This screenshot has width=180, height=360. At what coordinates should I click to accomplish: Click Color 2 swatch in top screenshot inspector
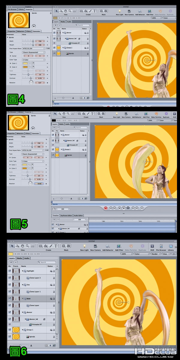pyautogui.click(x=25, y=67)
